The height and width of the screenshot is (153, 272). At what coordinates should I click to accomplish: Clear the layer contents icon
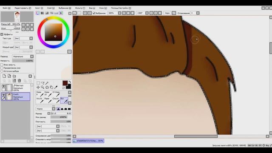click(x=14, y=81)
